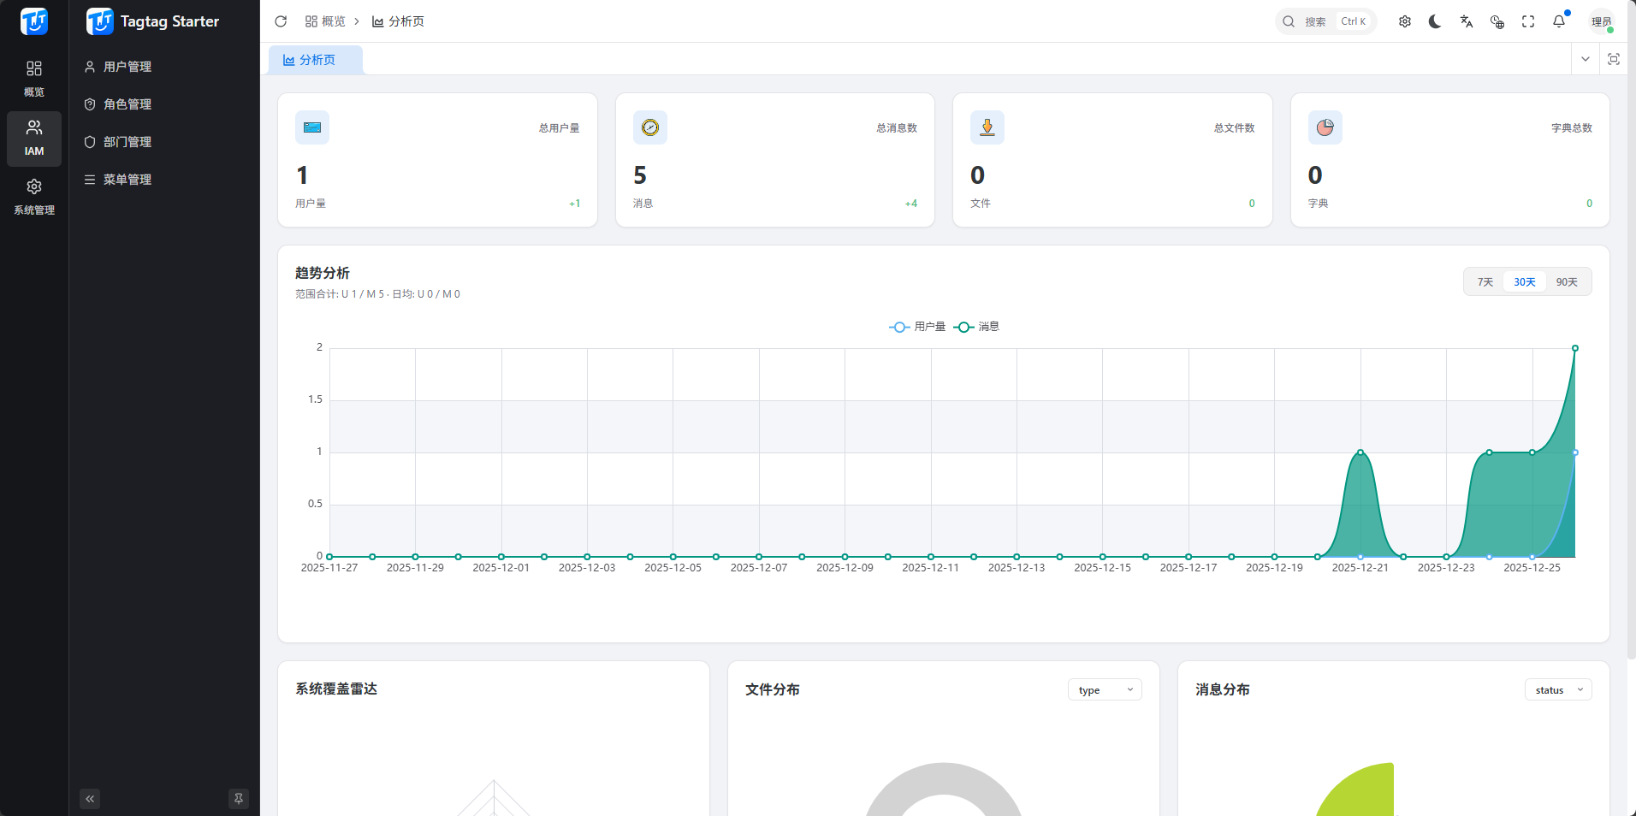The image size is (1636, 816).
Task: Enter fullscreen using the header fullscreen icon
Action: pyautogui.click(x=1528, y=21)
